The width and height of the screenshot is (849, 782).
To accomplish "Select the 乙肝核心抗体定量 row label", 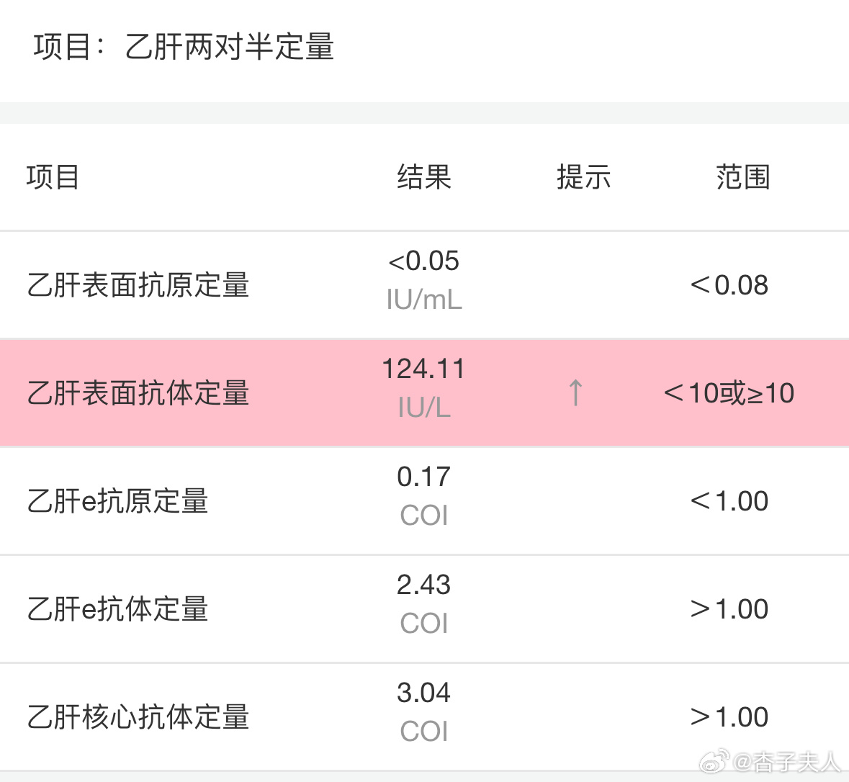I will (x=138, y=716).
